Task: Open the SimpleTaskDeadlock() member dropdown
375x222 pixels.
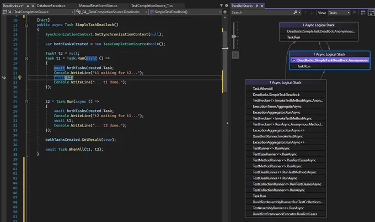Action: 185,12
